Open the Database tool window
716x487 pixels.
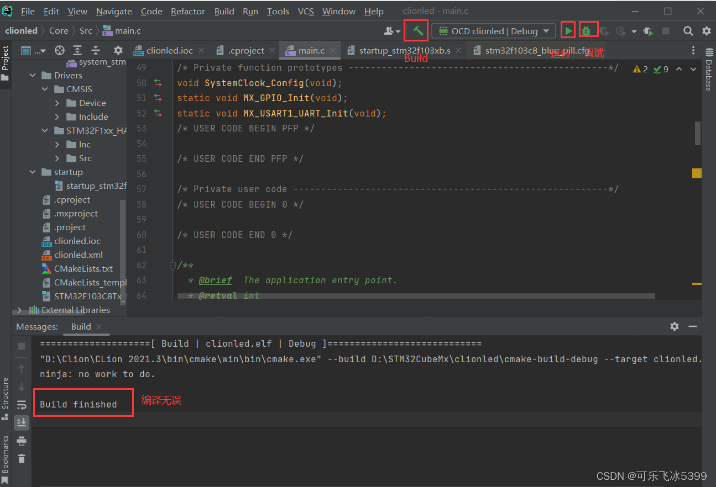tap(709, 68)
